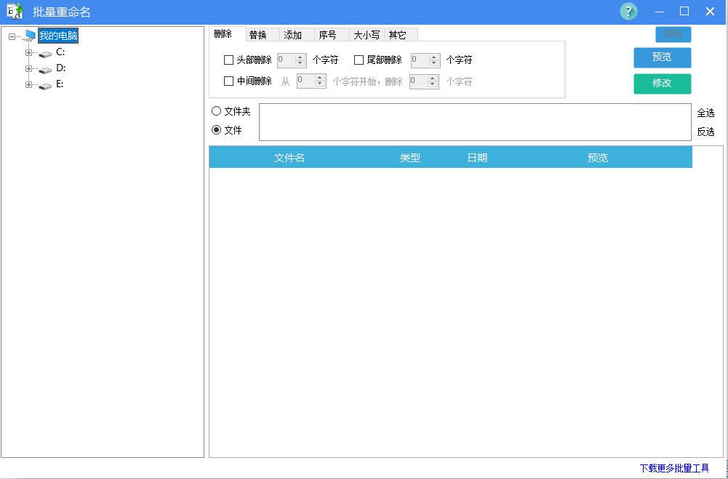This screenshot has height=479, width=728.
Task: Collapse the 我的电脑 tree node
Action: pos(12,36)
